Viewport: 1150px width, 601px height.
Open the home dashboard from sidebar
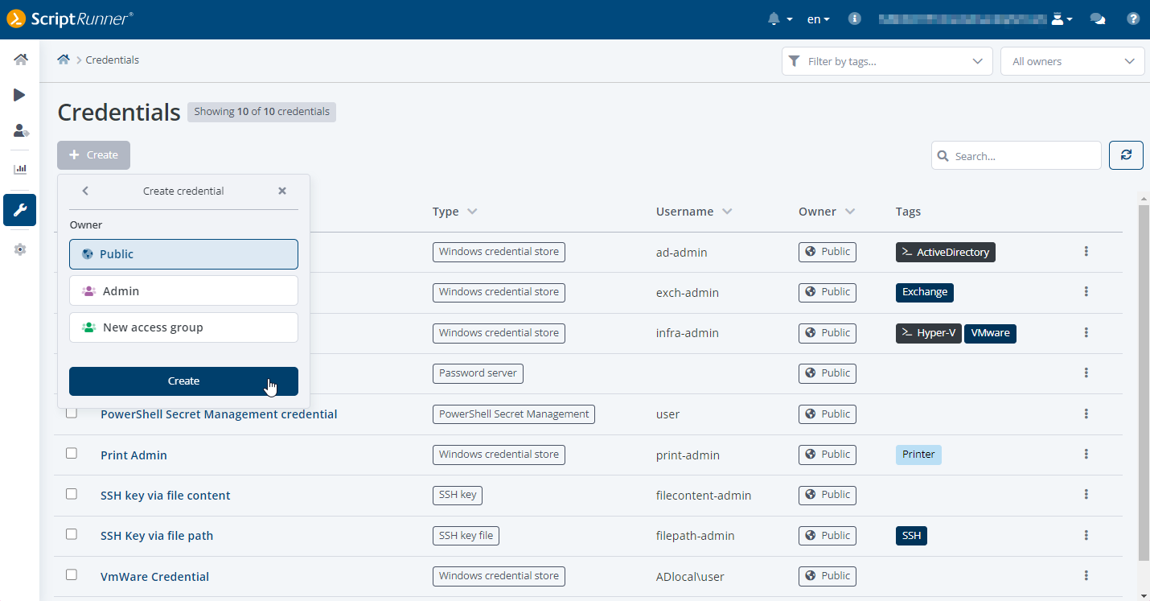click(x=20, y=60)
